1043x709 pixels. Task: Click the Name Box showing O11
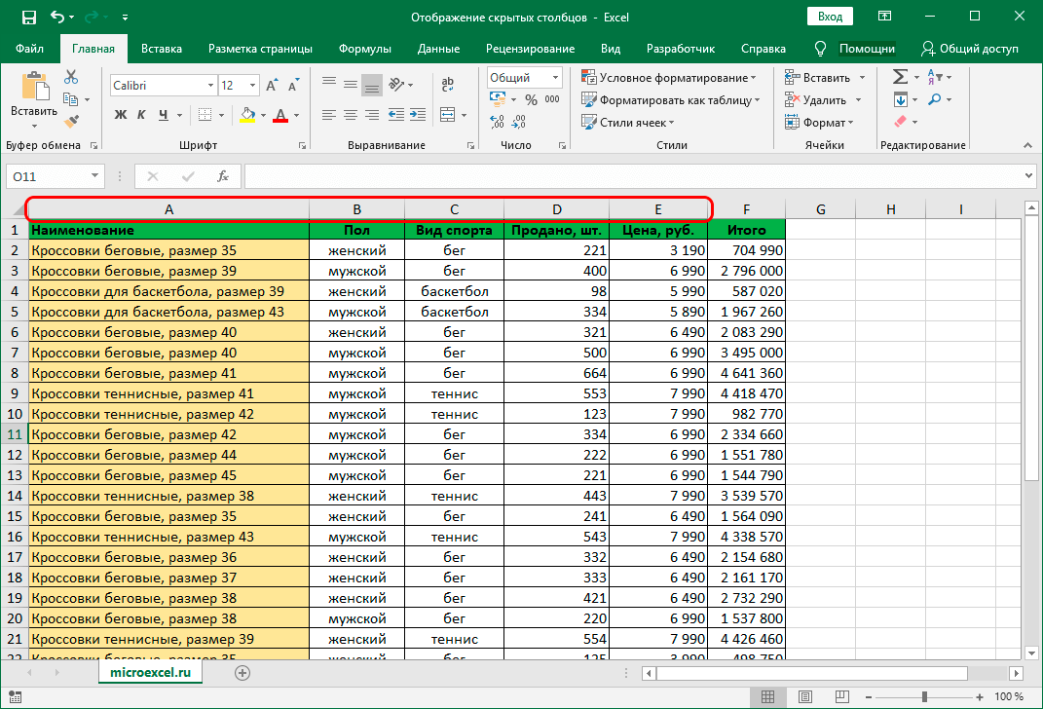point(47,176)
